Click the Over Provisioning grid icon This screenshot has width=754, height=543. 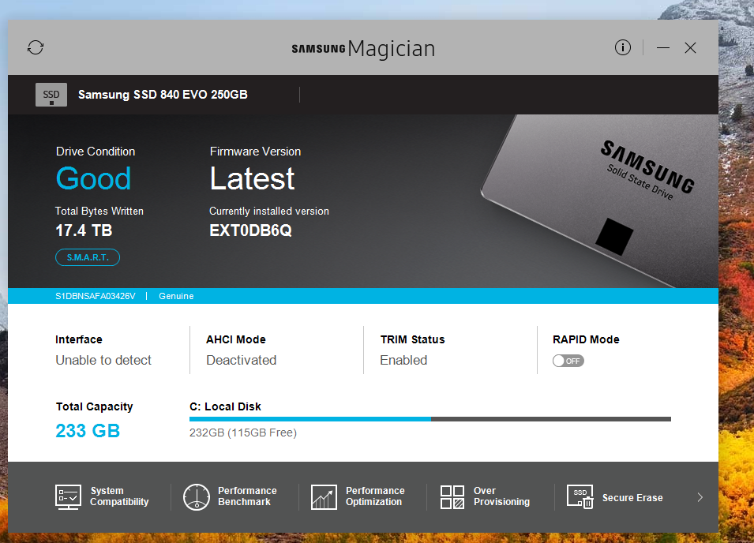pos(452,497)
